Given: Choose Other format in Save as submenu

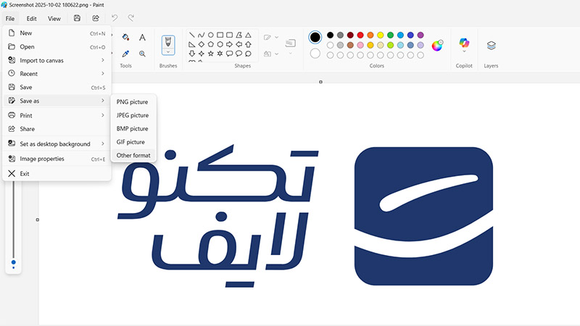Looking at the screenshot, I should (133, 156).
